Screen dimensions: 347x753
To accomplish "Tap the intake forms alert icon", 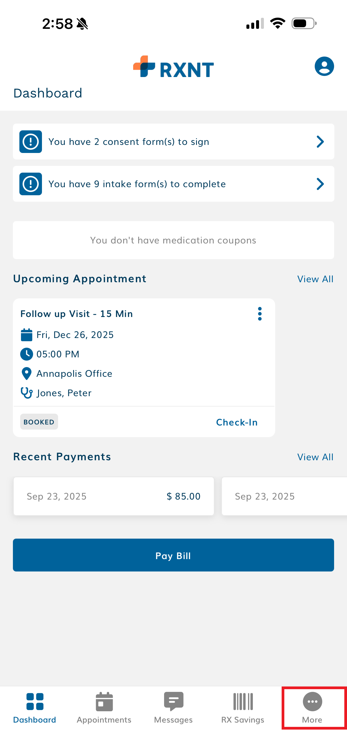I will coord(31,184).
